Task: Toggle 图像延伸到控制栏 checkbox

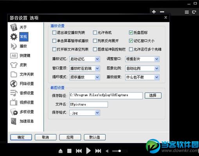Action: (95, 49)
